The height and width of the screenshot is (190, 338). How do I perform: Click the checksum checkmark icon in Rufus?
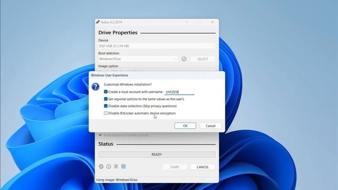click(184, 59)
